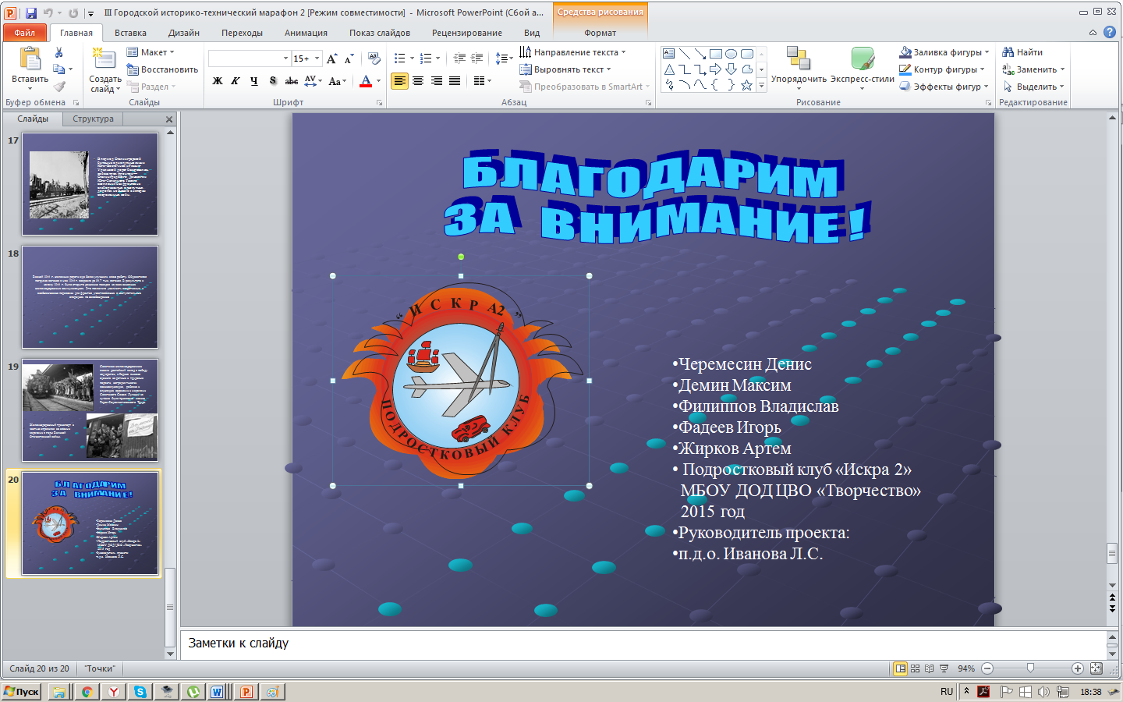Viewport: 1123px width, 702px height.
Task: Switch to the Структура pane tab
Action: click(x=93, y=119)
